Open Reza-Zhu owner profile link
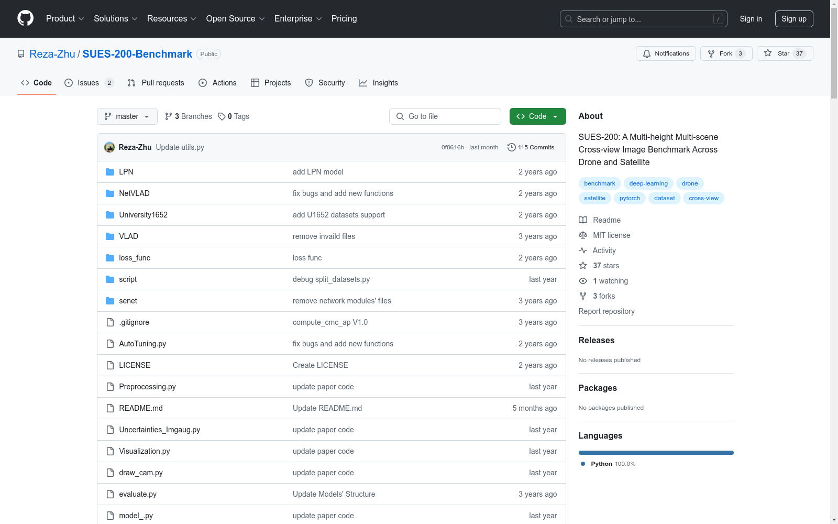Viewport: 838px width, 524px height. [52, 54]
